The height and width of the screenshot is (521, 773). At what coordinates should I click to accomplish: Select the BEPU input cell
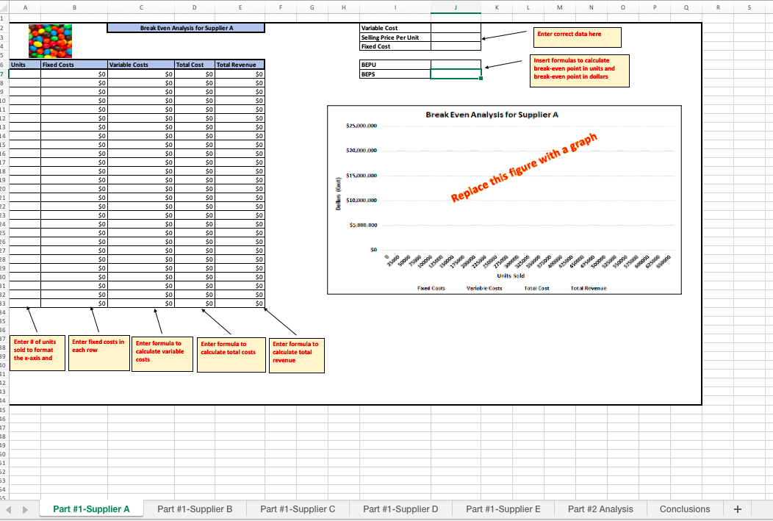pos(456,65)
